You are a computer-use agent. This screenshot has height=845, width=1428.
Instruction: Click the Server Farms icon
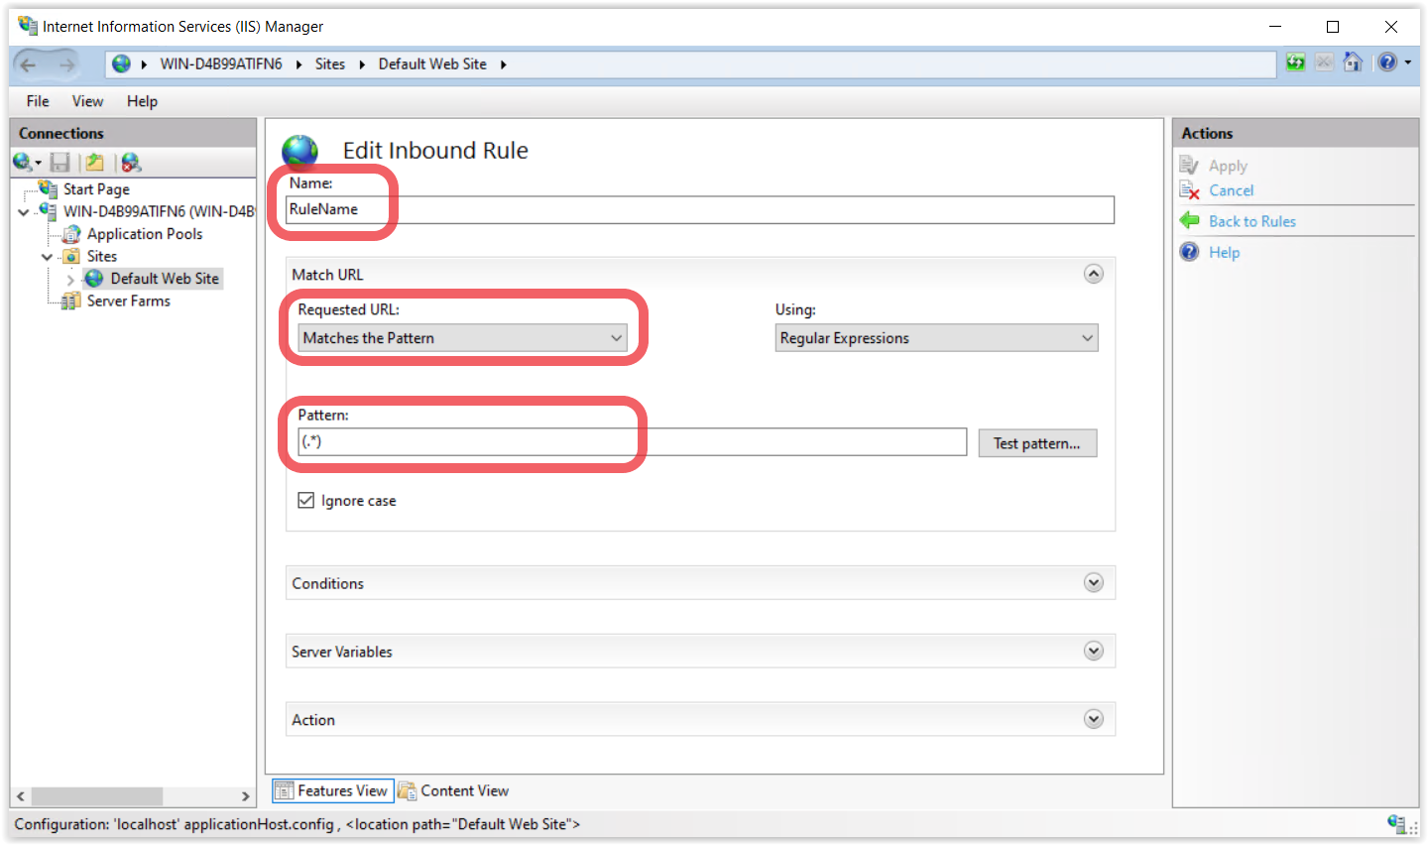click(71, 301)
